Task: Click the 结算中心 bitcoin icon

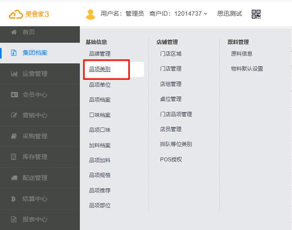Action: [14, 199]
